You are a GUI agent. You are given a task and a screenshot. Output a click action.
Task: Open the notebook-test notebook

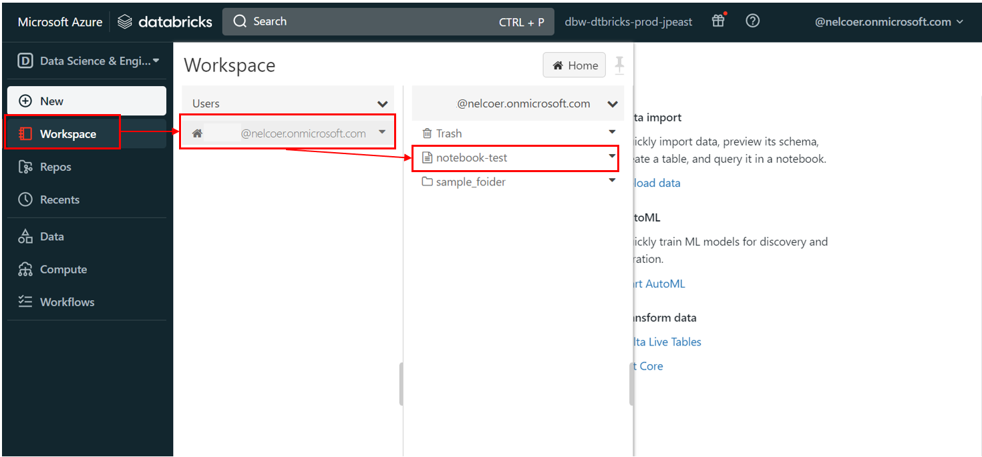pyautogui.click(x=472, y=158)
